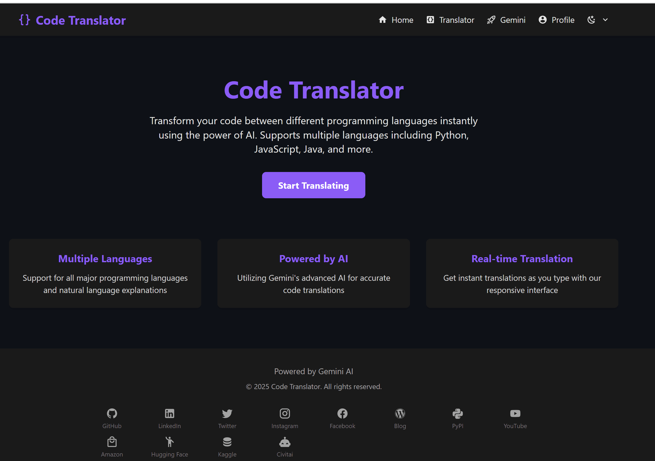
Task: Click the Twitter bird icon
Action: pos(227,413)
